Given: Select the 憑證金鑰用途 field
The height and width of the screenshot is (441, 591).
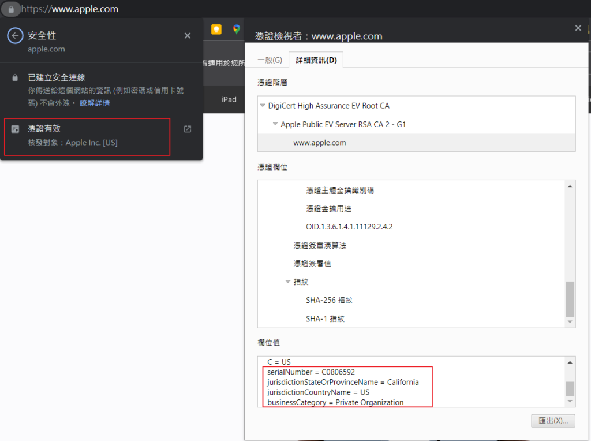Looking at the screenshot, I should [328, 209].
